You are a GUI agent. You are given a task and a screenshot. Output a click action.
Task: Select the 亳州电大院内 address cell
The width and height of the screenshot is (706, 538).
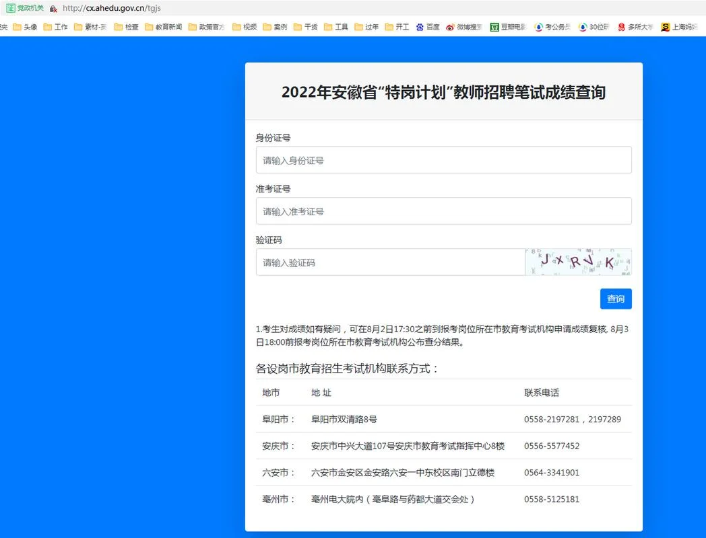click(393, 499)
